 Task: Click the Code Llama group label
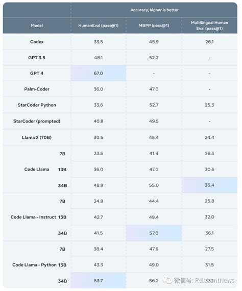pos(37,169)
